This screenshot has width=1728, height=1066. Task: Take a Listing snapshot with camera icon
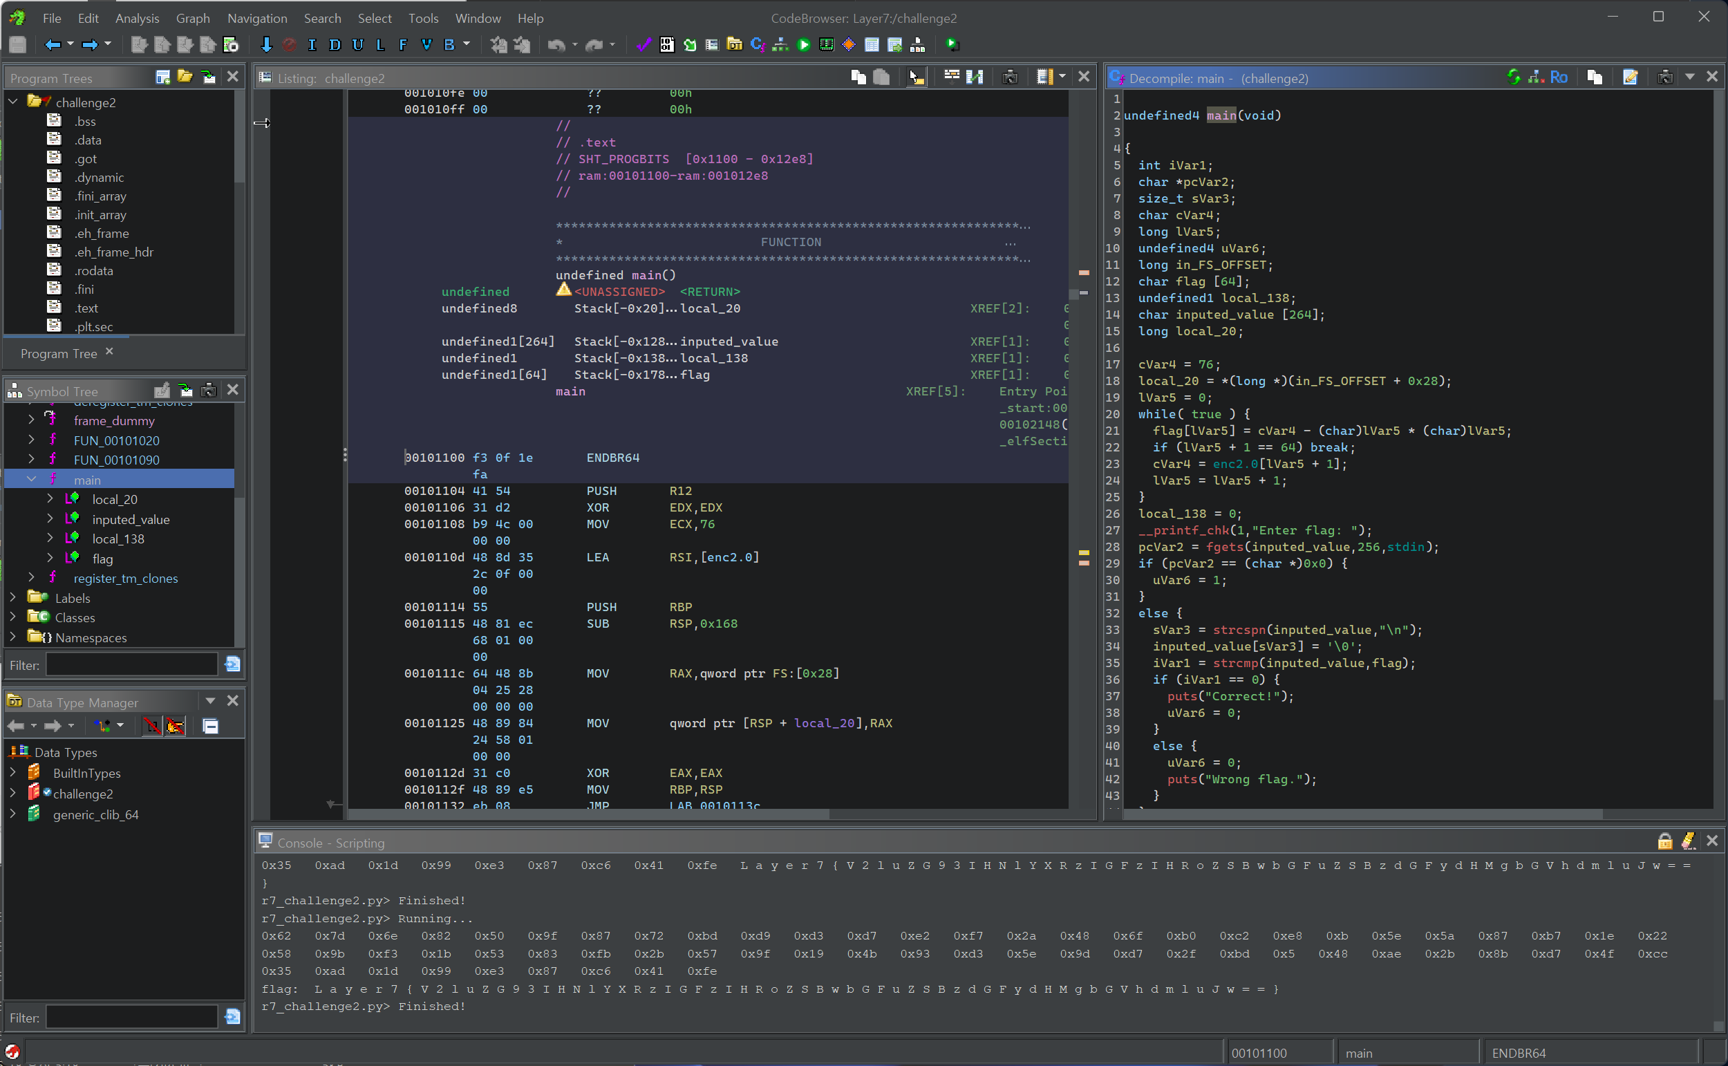[1010, 77]
